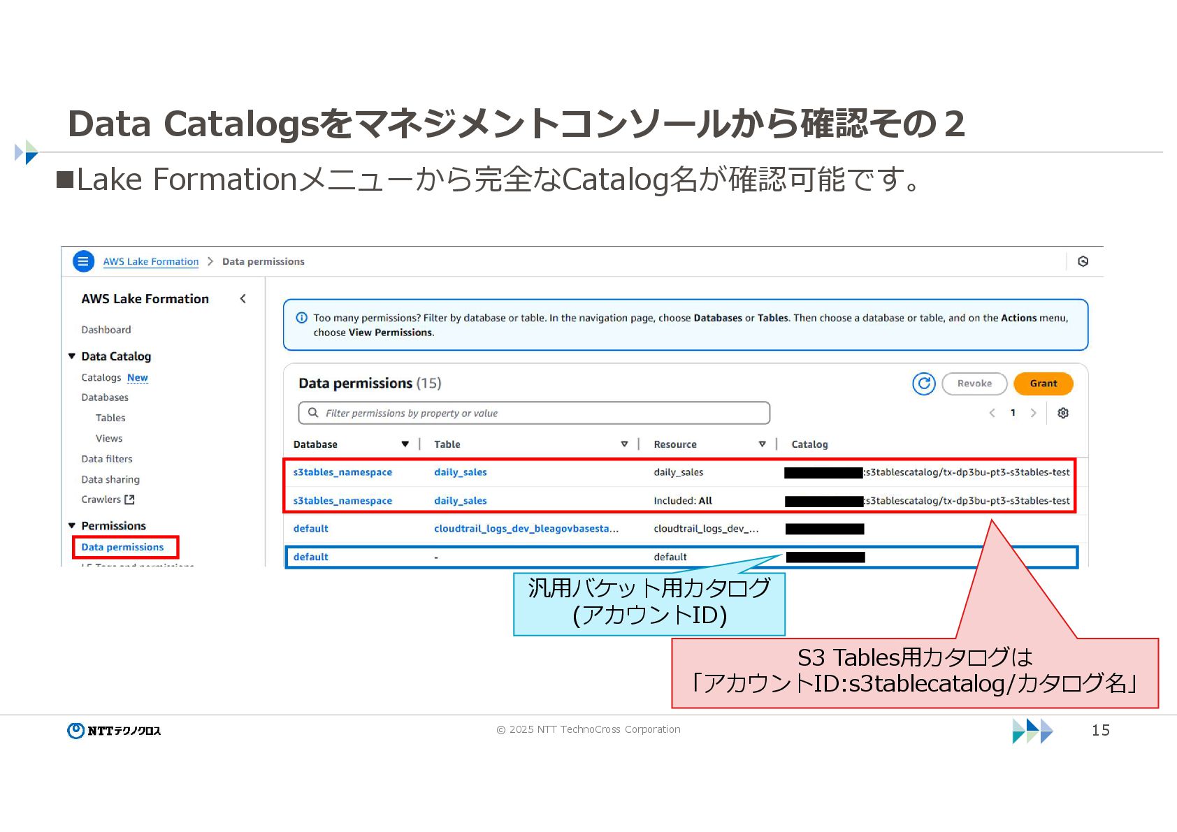Sort by the Resource column arrow

tap(762, 444)
